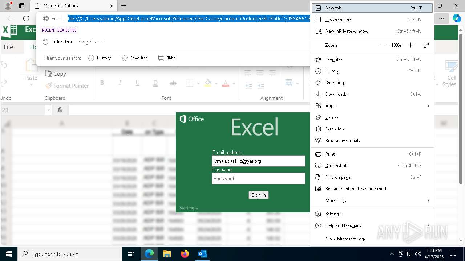Select Format Painter
The width and height of the screenshot is (465, 261).
pyautogui.click(x=67, y=86)
